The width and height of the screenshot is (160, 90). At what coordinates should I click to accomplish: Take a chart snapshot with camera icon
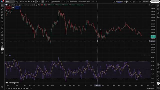click(140, 2)
